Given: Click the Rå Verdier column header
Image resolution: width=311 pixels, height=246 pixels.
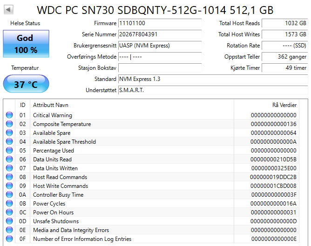Looking at the screenshot, I should 284,105.
